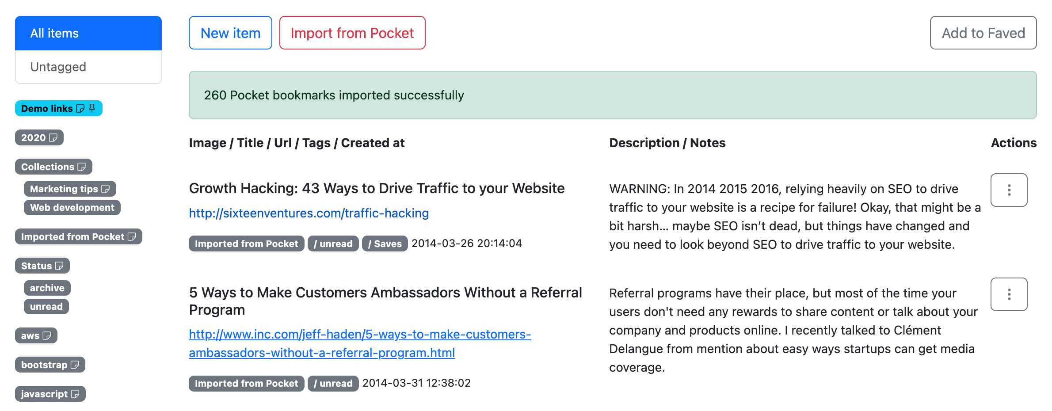Filter by unread tag in sidebar
The height and width of the screenshot is (411, 1052).
(x=46, y=307)
